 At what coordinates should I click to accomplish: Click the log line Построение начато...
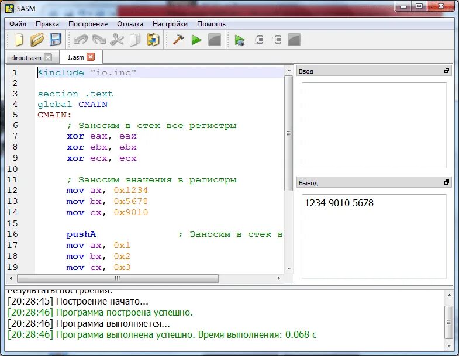(x=78, y=301)
